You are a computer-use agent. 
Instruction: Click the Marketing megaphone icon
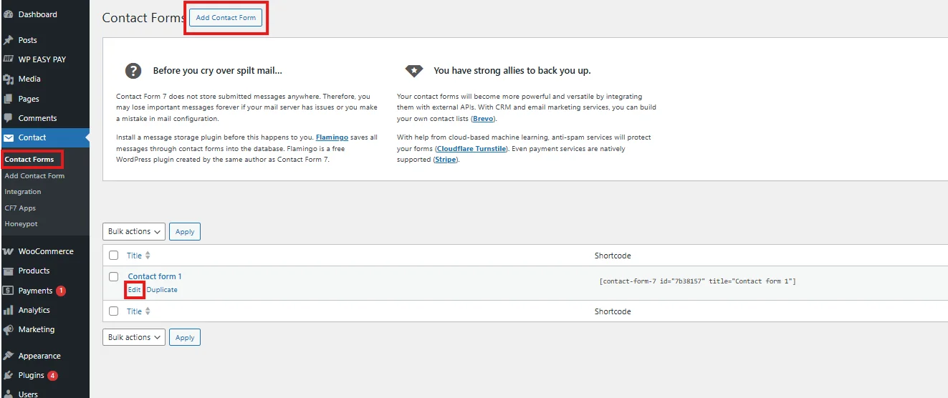[x=9, y=330]
